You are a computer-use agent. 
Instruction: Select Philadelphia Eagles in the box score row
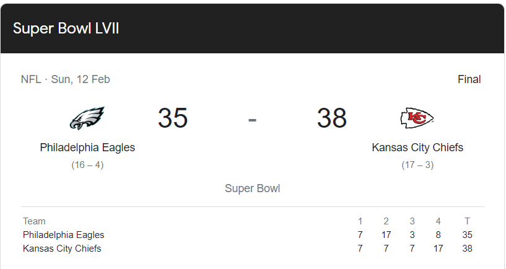tap(63, 235)
